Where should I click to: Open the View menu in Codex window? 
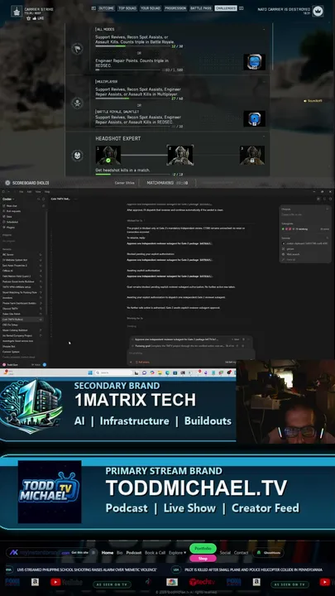(38, 191)
